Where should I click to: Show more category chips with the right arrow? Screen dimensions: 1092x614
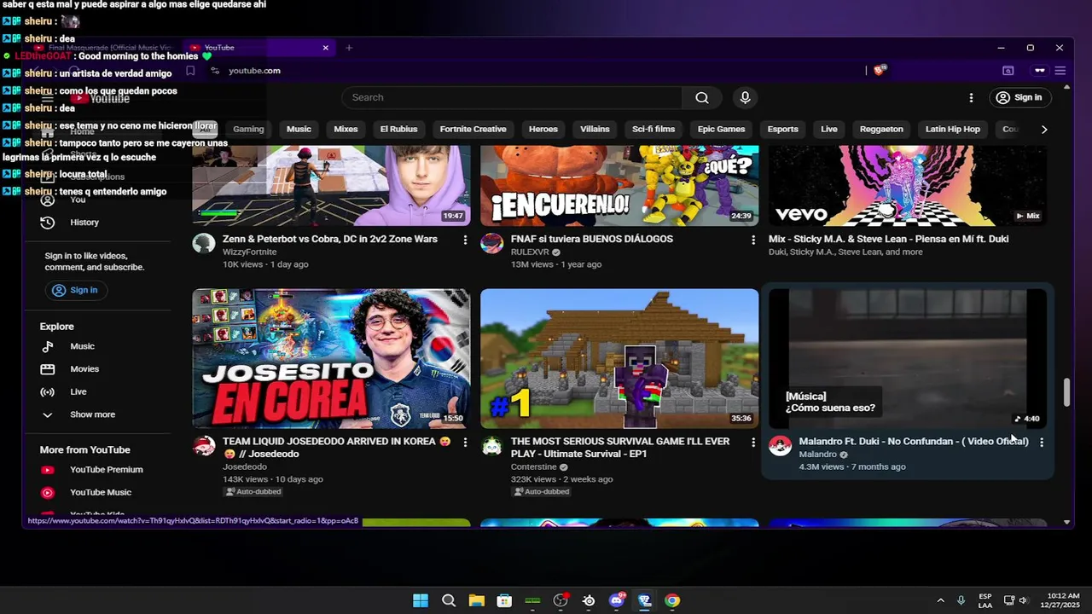point(1044,130)
